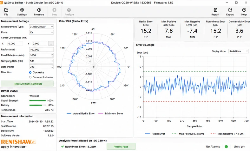
Task: Click the Device S/N 1830663 value
Action: point(48,131)
